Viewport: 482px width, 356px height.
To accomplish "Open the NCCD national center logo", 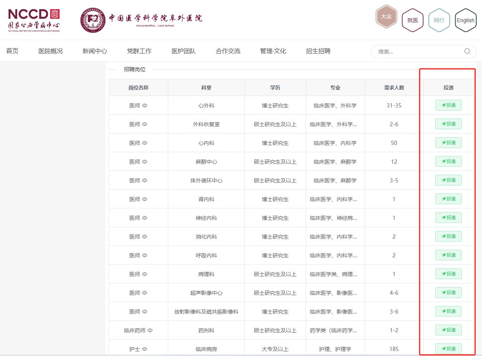I will tap(34, 20).
